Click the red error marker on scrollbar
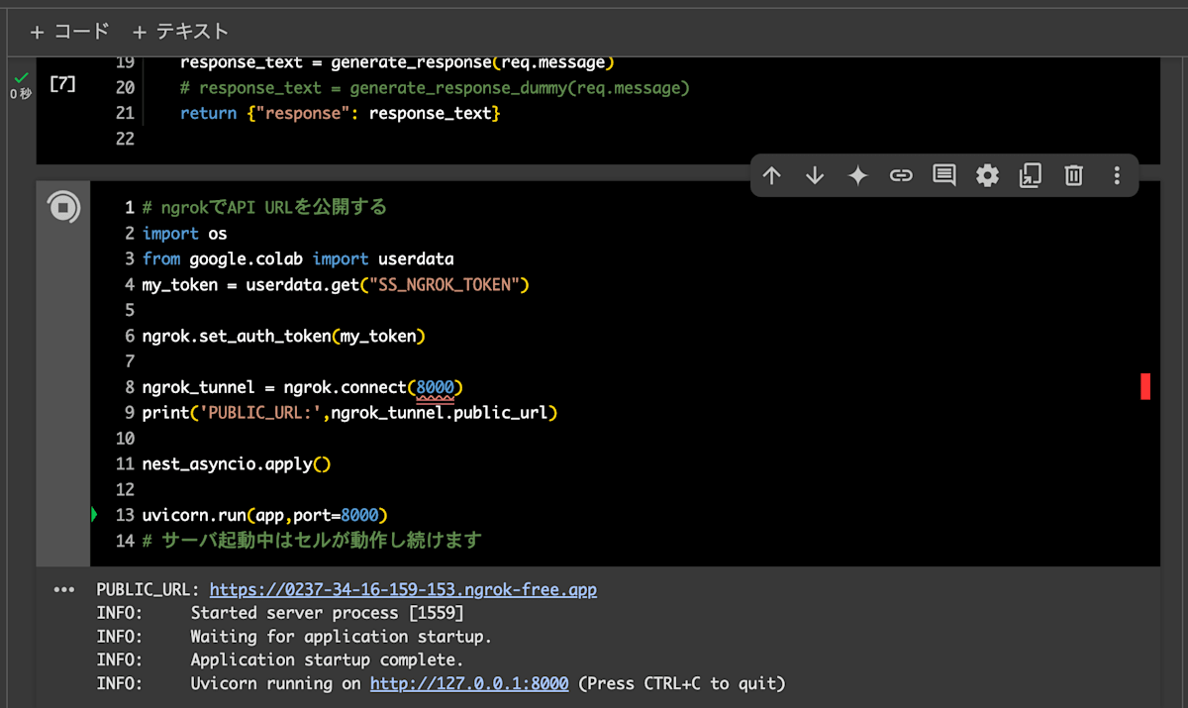1188x708 pixels. point(1145,386)
